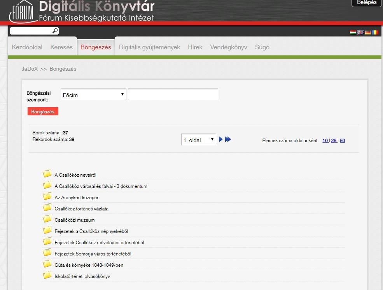Open title Gúta és környéke 1848-1849-ben
The width and height of the screenshot is (383, 290).
pos(89,265)
